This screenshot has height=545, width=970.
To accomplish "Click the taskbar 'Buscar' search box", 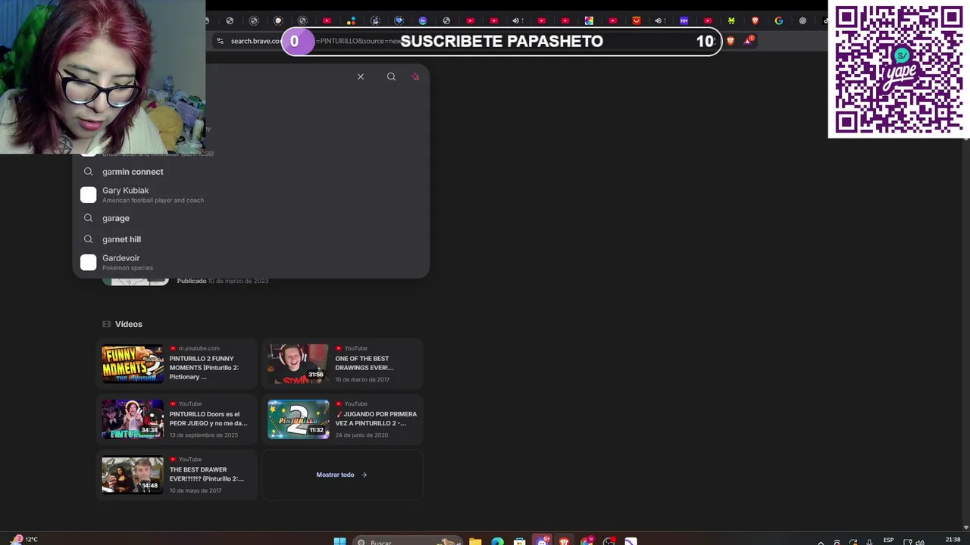I will pyautogui.click(x=408, y=541).
